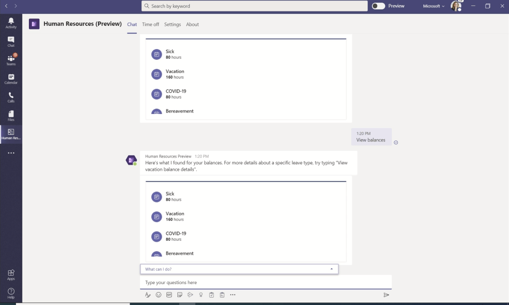
Task: Select the About tab
Action: [x=192, y=24]
